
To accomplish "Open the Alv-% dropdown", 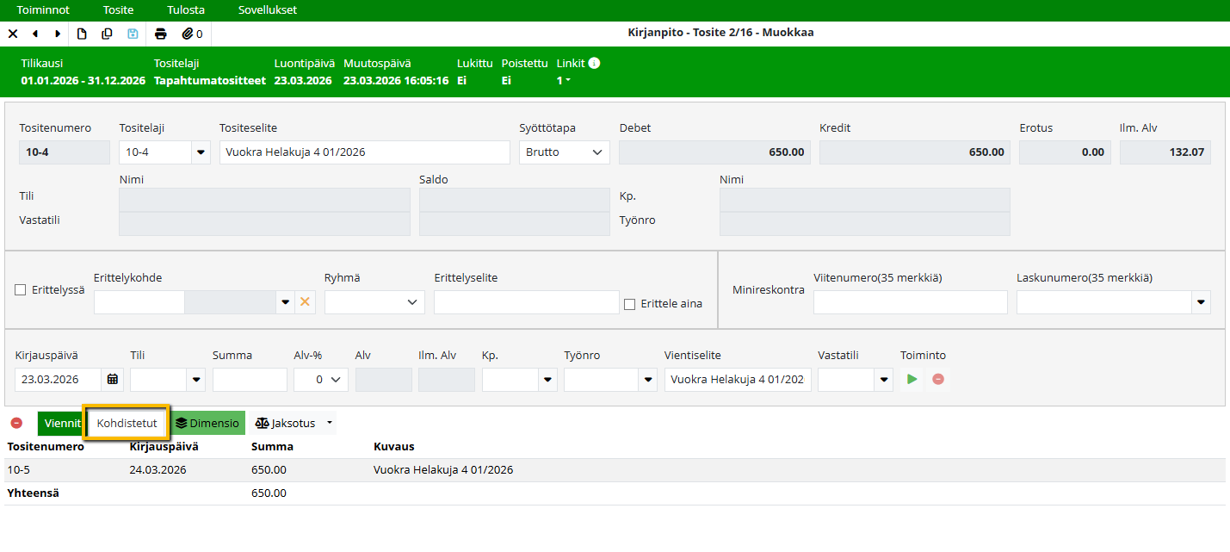I will tap(320, 380).
